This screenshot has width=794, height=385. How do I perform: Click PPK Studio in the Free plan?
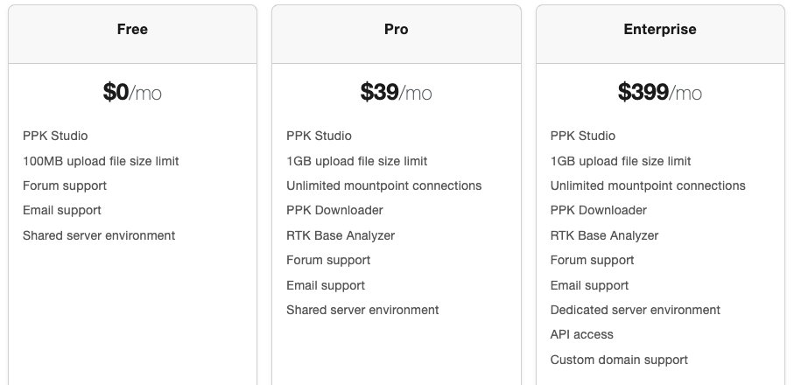coord(55,136)
